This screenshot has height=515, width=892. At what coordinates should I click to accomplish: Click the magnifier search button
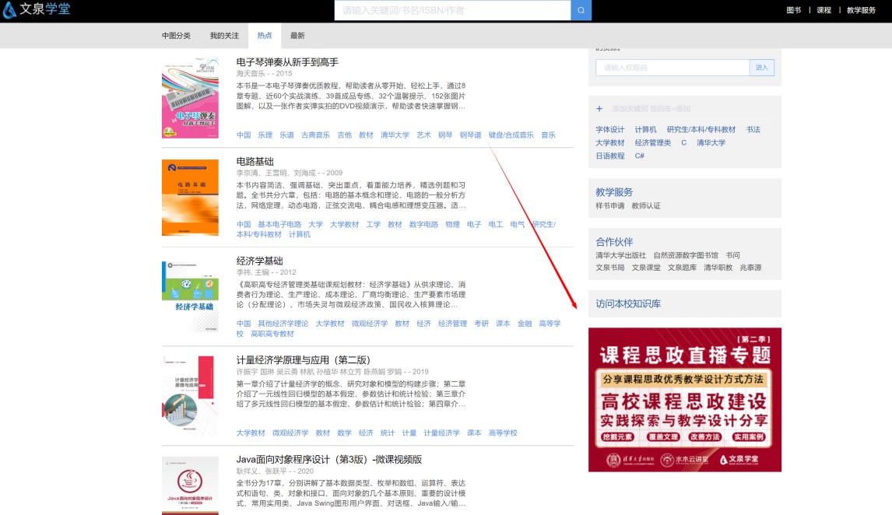581,10
